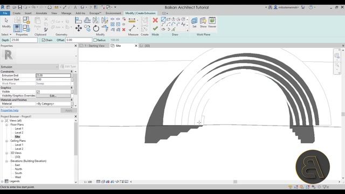This screenshot has width=345, height=194.
Task: Select the North elevation in browser
Action: pos(18,169)
